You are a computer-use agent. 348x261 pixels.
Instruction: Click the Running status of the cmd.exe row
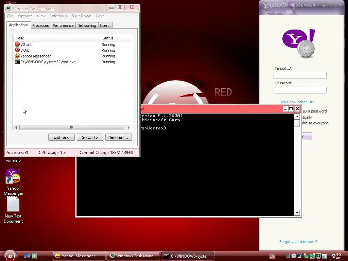(x=108, y=62)
